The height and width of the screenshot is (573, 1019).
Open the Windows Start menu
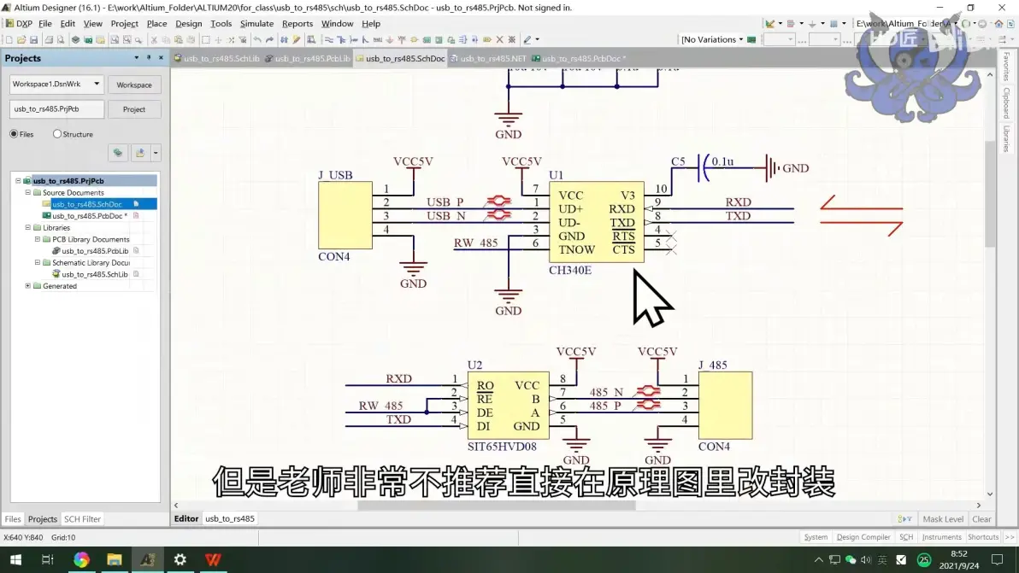tap(15, 559)
